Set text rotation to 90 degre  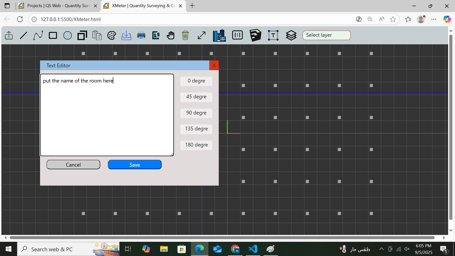196,113
